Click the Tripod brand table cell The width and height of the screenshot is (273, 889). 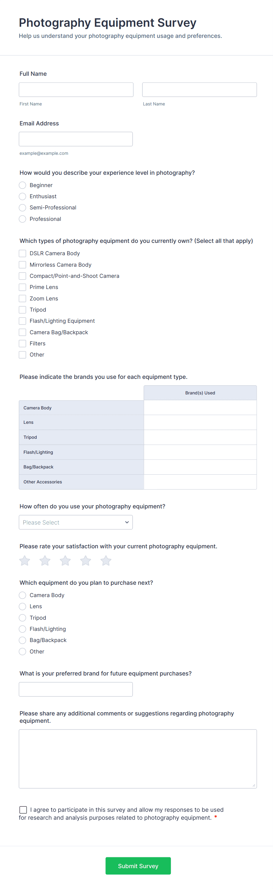click(200, 437)
